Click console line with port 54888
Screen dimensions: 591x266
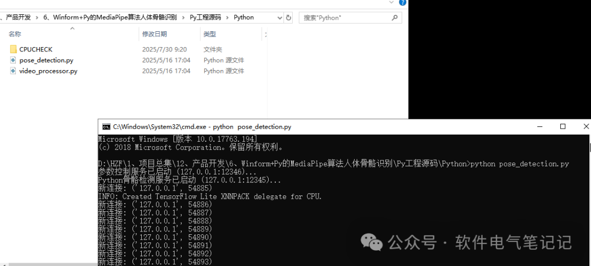[155, 221]
